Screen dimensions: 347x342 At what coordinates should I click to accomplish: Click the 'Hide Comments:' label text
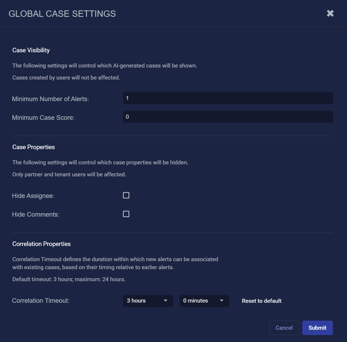click(36, 214)
